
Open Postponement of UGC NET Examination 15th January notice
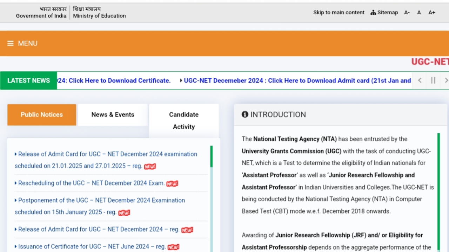(100, 206)
